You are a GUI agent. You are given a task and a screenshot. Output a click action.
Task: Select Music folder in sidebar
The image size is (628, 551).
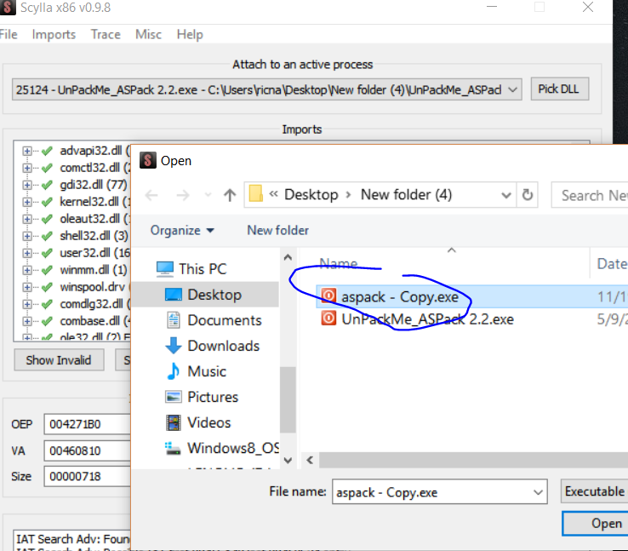207,371
